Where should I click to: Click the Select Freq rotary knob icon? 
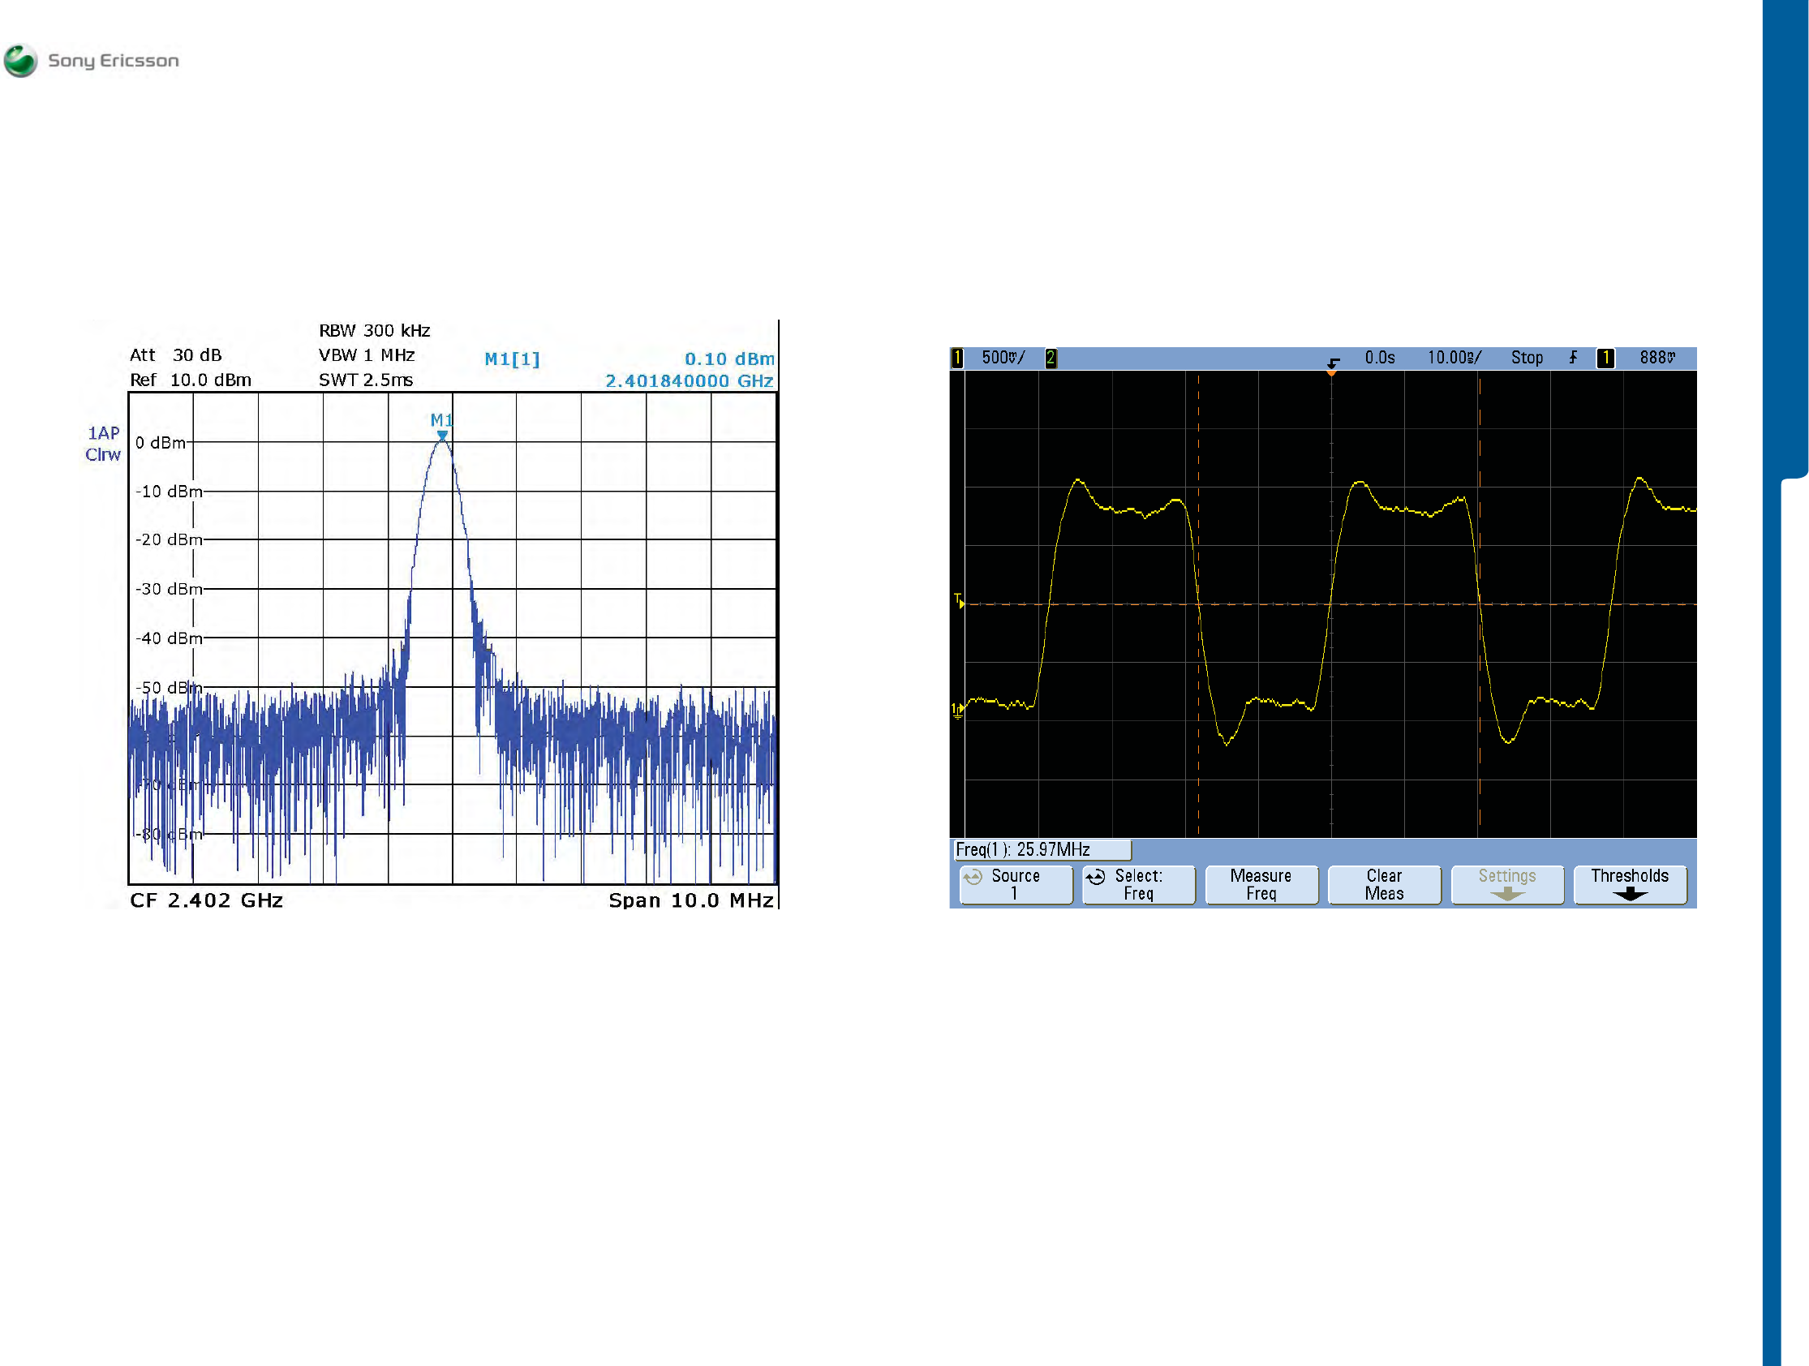pos(1095,878)
